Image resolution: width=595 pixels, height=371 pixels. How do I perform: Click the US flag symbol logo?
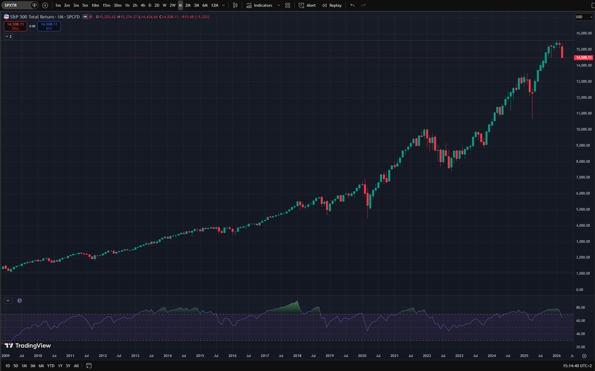click(6, 17)
